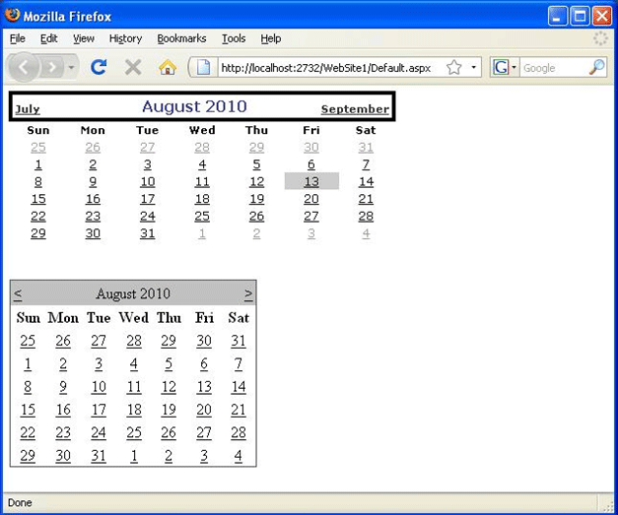618x515 pixels.
Task: Open the Help menu
Action: (x=271, y=38)
